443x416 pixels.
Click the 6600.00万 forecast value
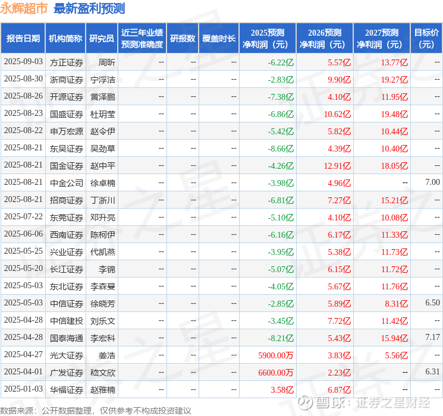point(276,373)
